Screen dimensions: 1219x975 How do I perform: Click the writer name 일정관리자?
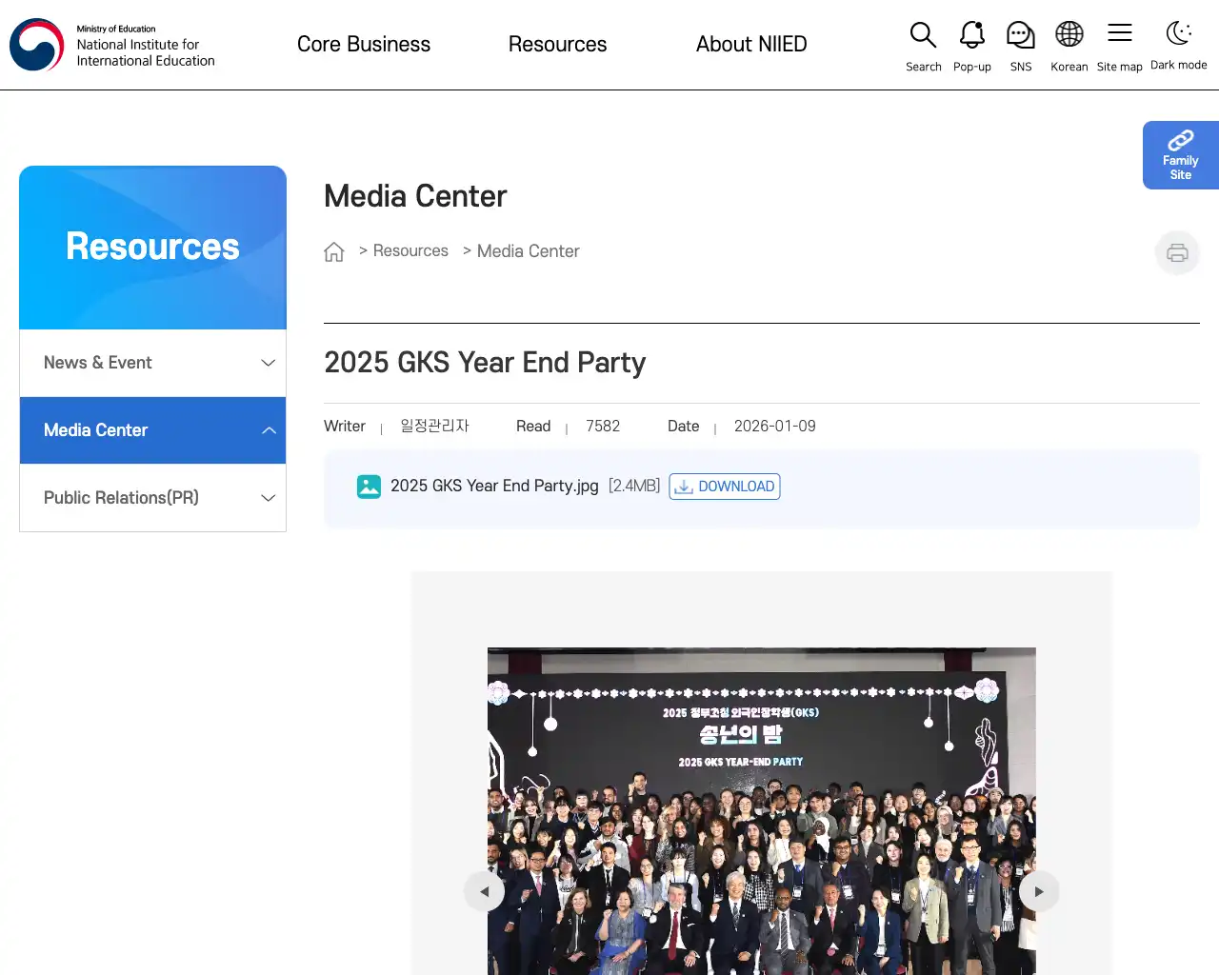tap(434, 426)
